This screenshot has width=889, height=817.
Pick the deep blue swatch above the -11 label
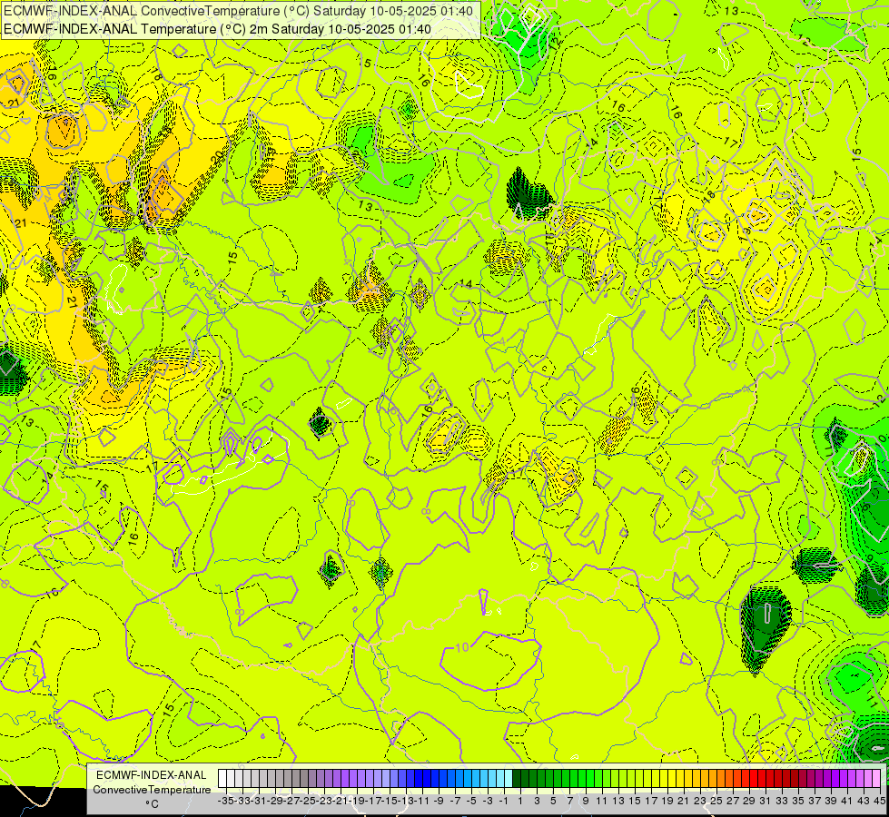419,779
